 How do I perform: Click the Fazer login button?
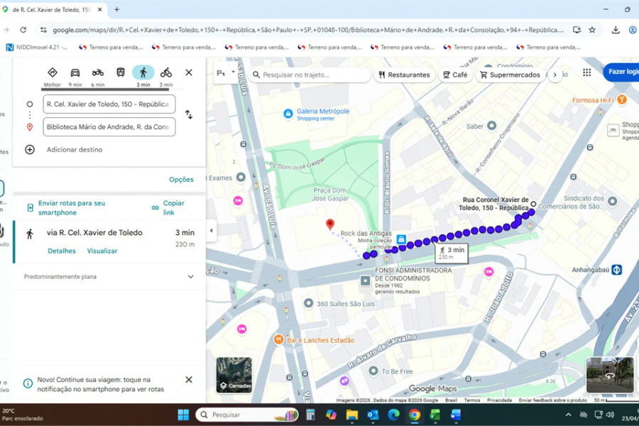tap(621, 72)
